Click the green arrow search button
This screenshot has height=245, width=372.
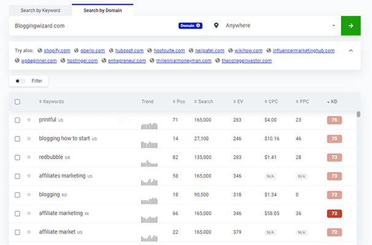click(x=351, y=26)
